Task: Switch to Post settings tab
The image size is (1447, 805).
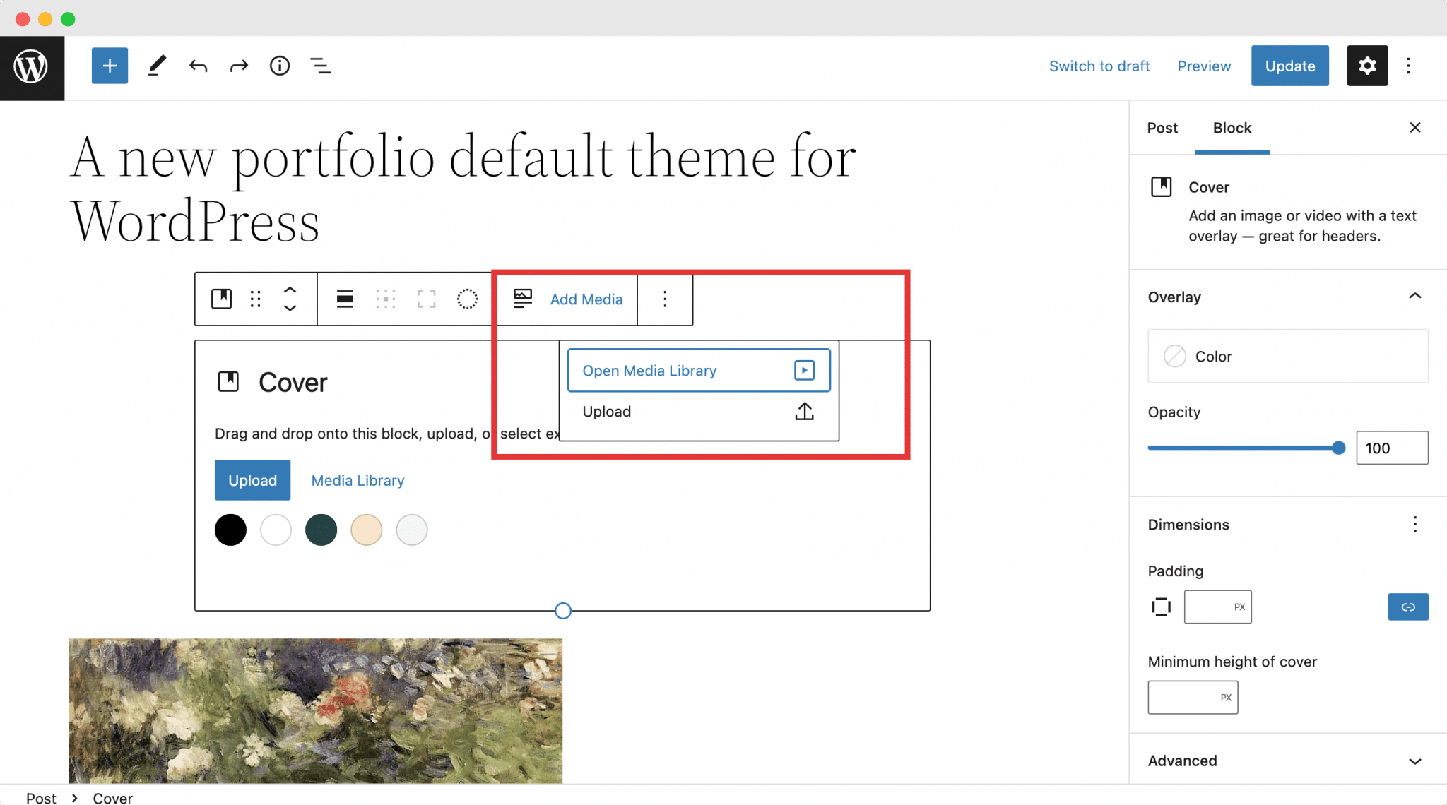Action: [1162, 127]
